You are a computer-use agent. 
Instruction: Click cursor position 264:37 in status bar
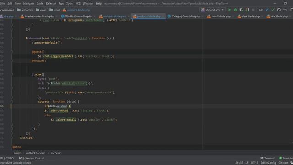pos(239,163)
